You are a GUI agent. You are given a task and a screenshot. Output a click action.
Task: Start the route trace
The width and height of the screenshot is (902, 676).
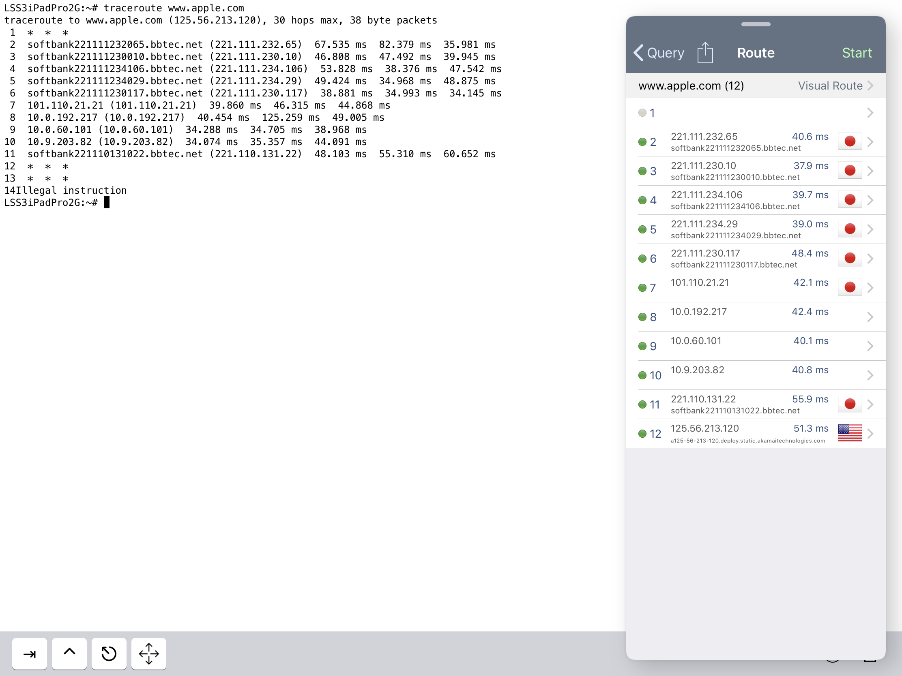pyautogui.click(x=857, y=53)
